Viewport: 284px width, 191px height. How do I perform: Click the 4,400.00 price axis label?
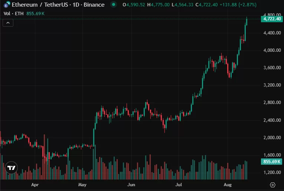point(272,33)
